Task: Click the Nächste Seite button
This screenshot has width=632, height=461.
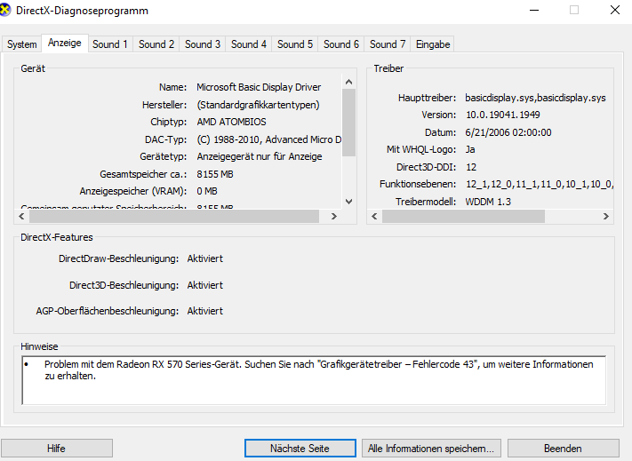Action: 300,448
